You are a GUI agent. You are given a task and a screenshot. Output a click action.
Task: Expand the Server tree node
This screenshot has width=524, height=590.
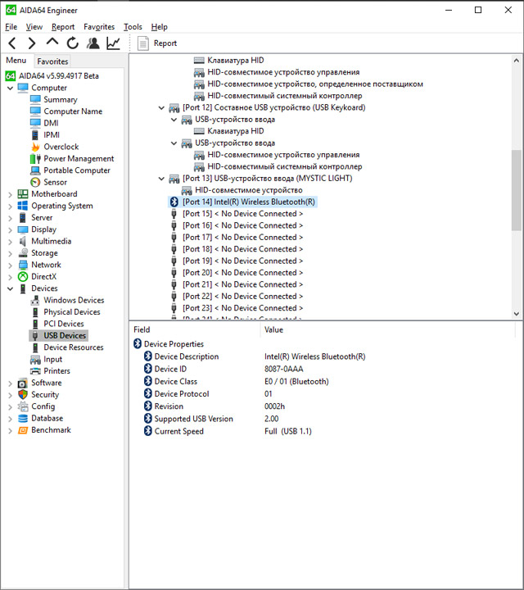(10, 218)
